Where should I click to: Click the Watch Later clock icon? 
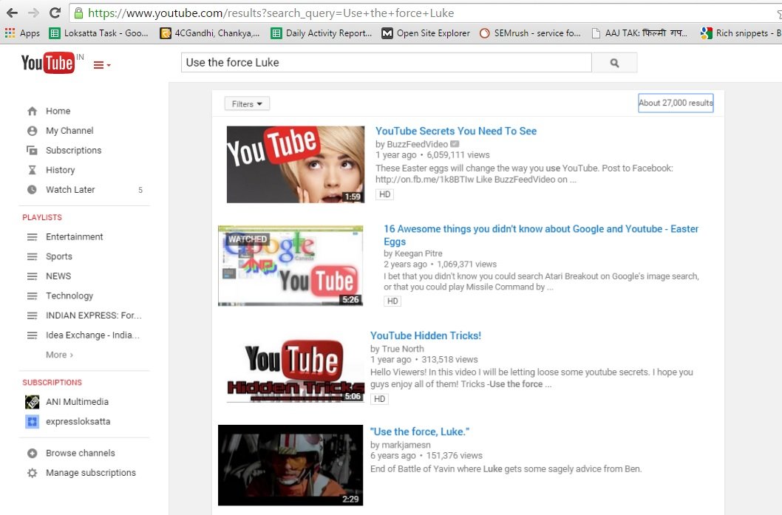click(x=33, y=190)
